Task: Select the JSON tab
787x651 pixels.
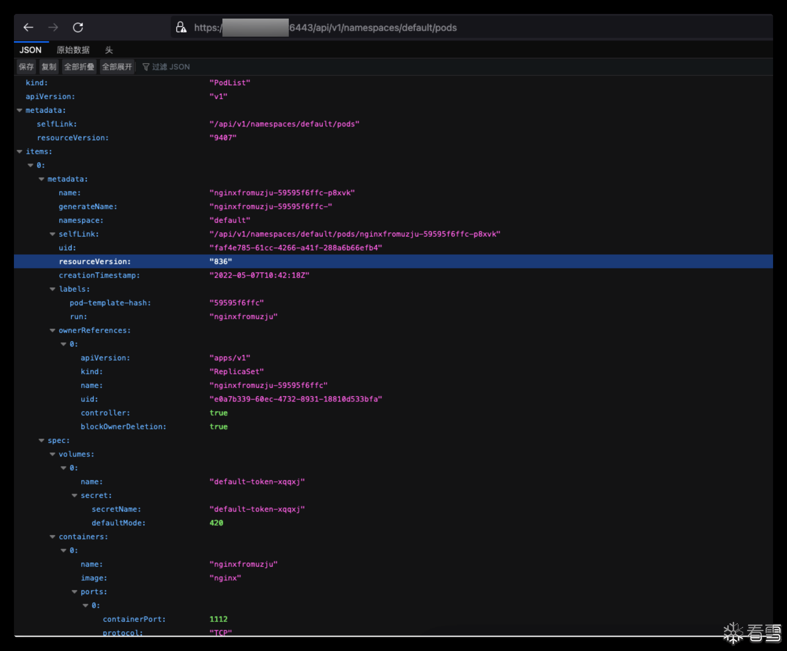Action: coord(31,50)
